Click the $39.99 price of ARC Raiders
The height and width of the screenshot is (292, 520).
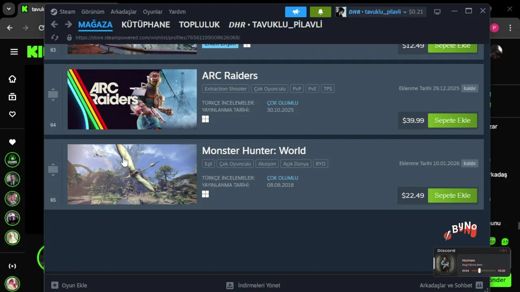[413, 120]
